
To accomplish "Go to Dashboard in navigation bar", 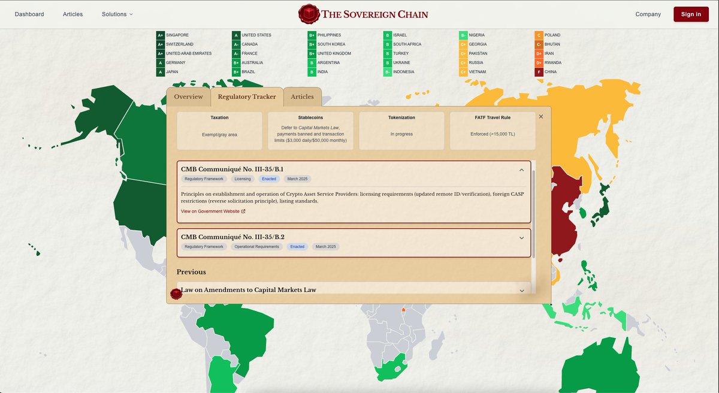I will 29,14.
